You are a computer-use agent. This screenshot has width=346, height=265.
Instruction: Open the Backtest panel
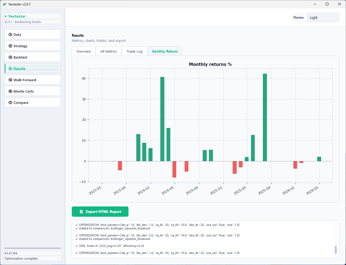[x=32, y=57]
